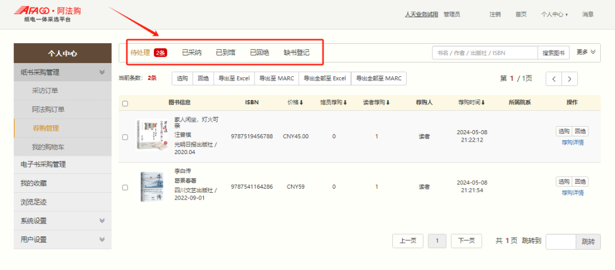
Task: Toggle the select-all checkbox in table header
Action: (125, 103)
